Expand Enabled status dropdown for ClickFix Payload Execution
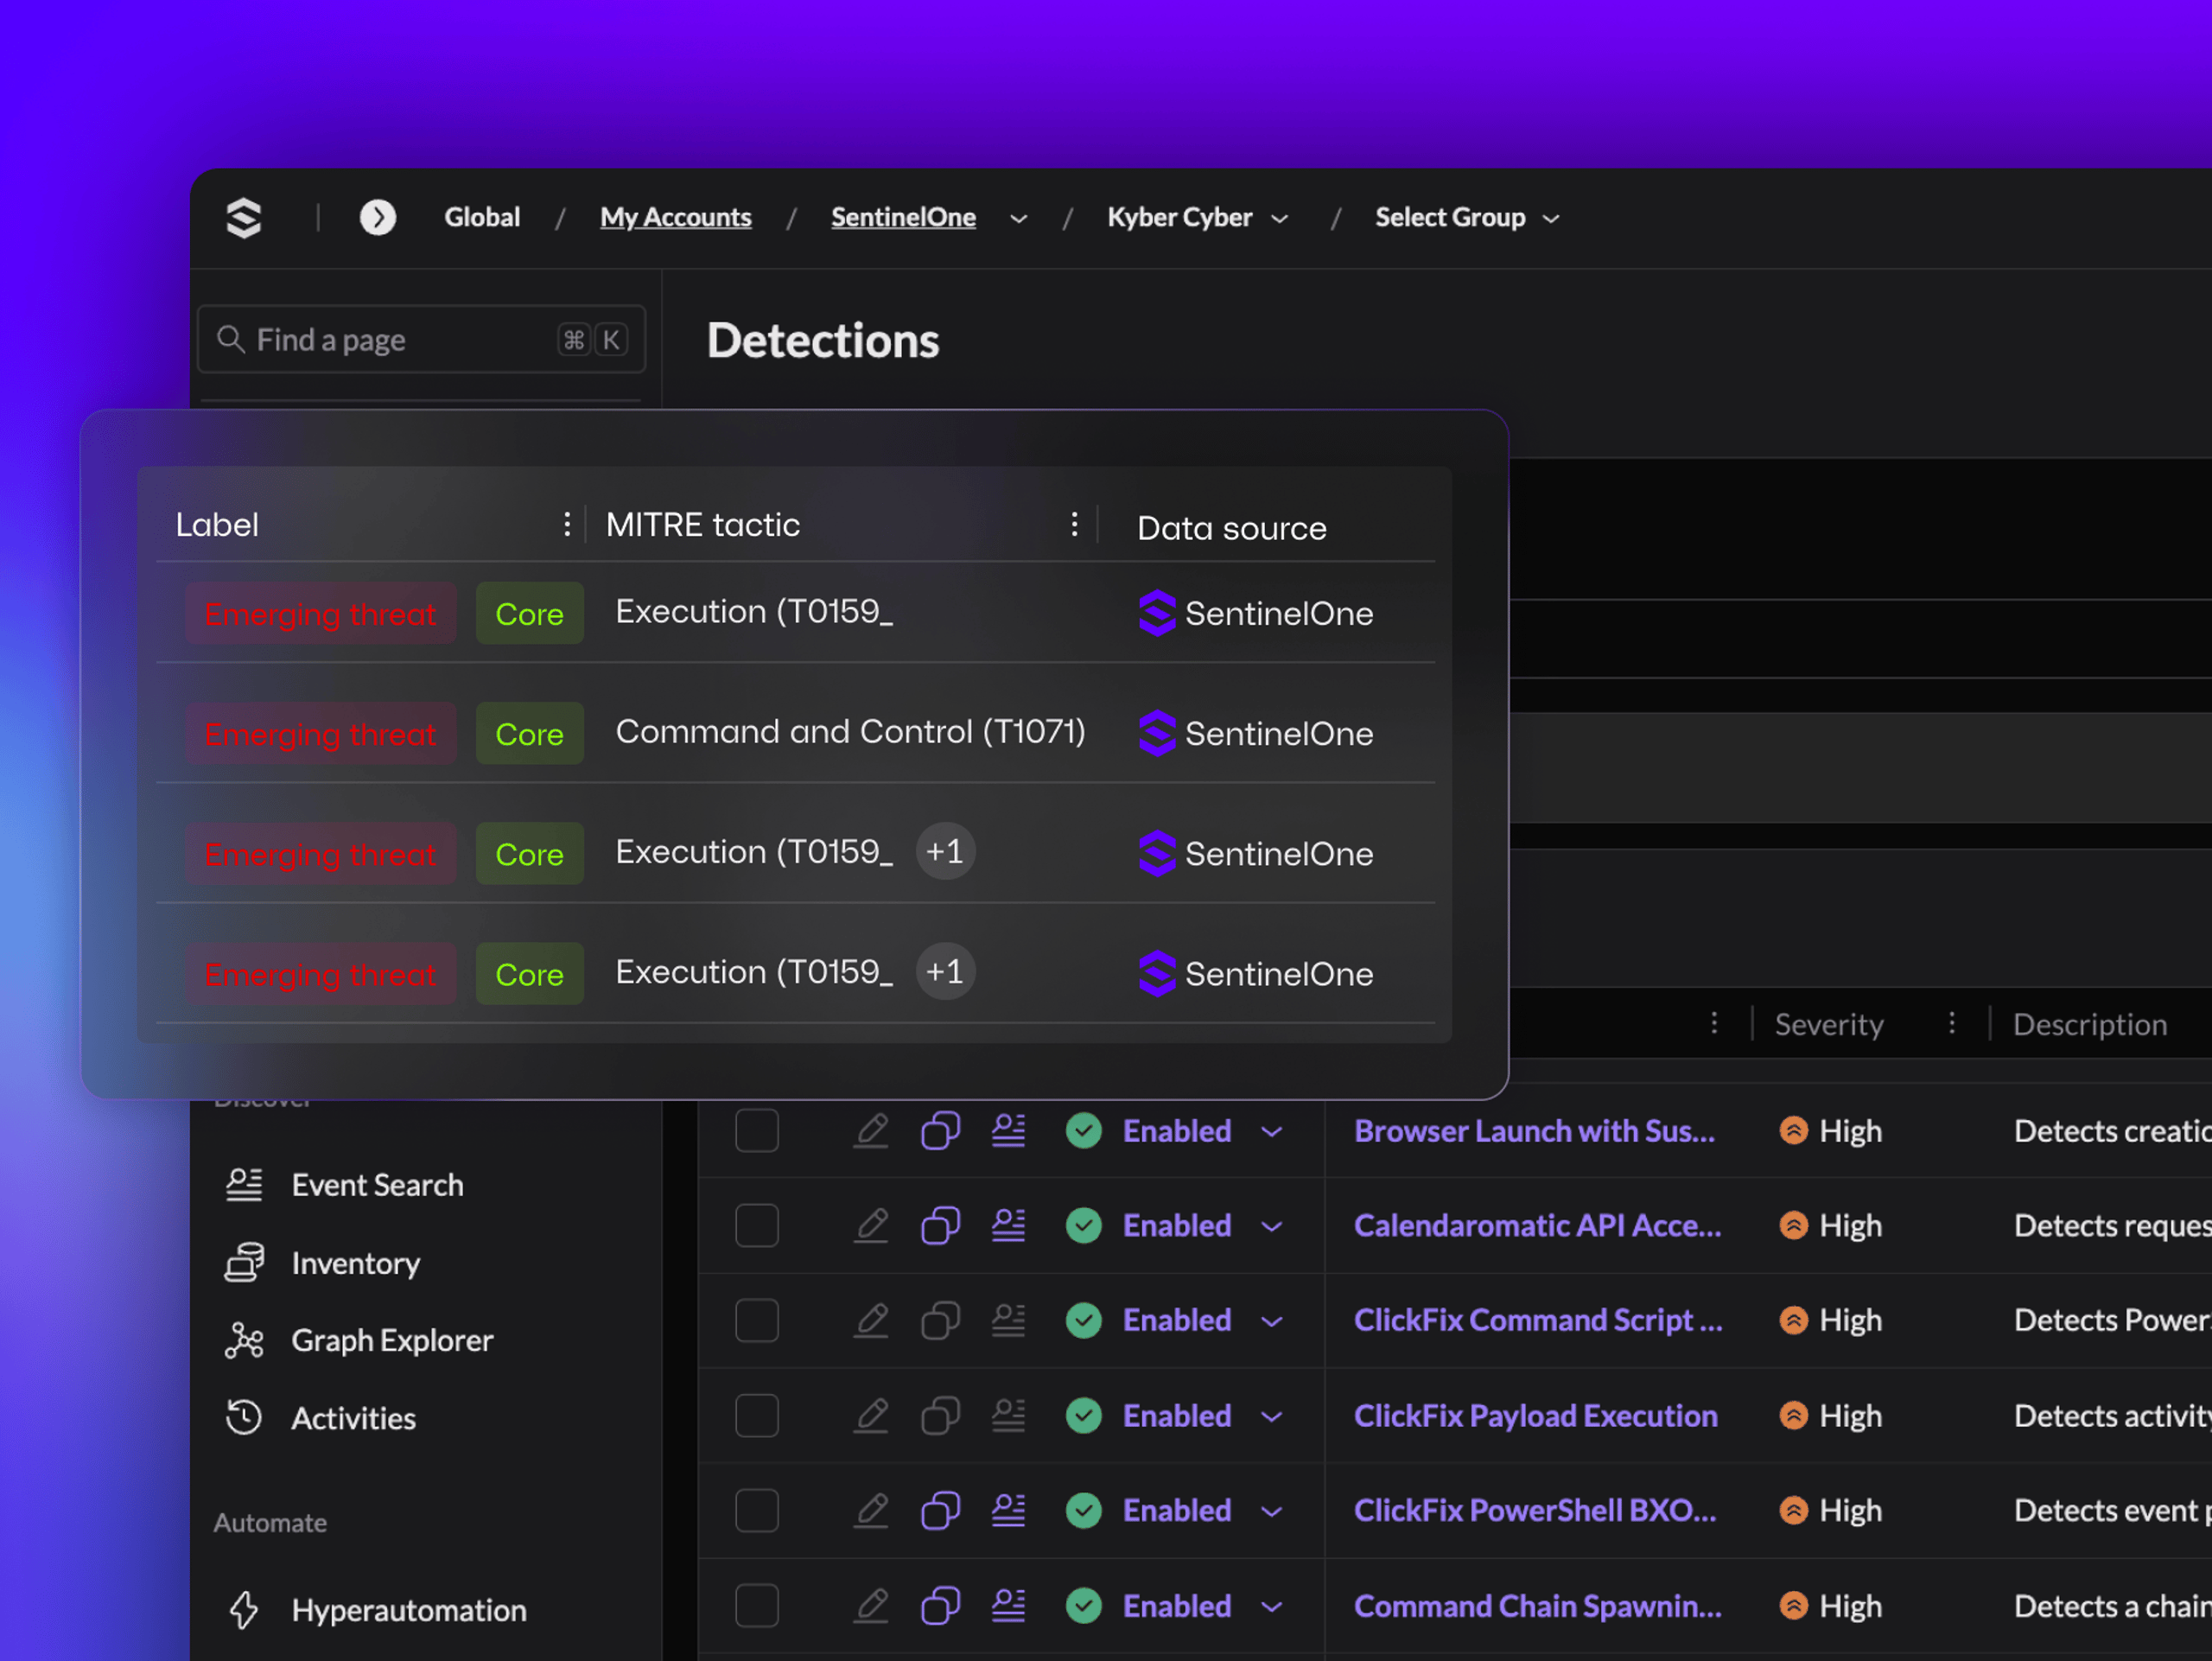The width and height of the screenshot is (2212, 1661). coord(1272,1416)
